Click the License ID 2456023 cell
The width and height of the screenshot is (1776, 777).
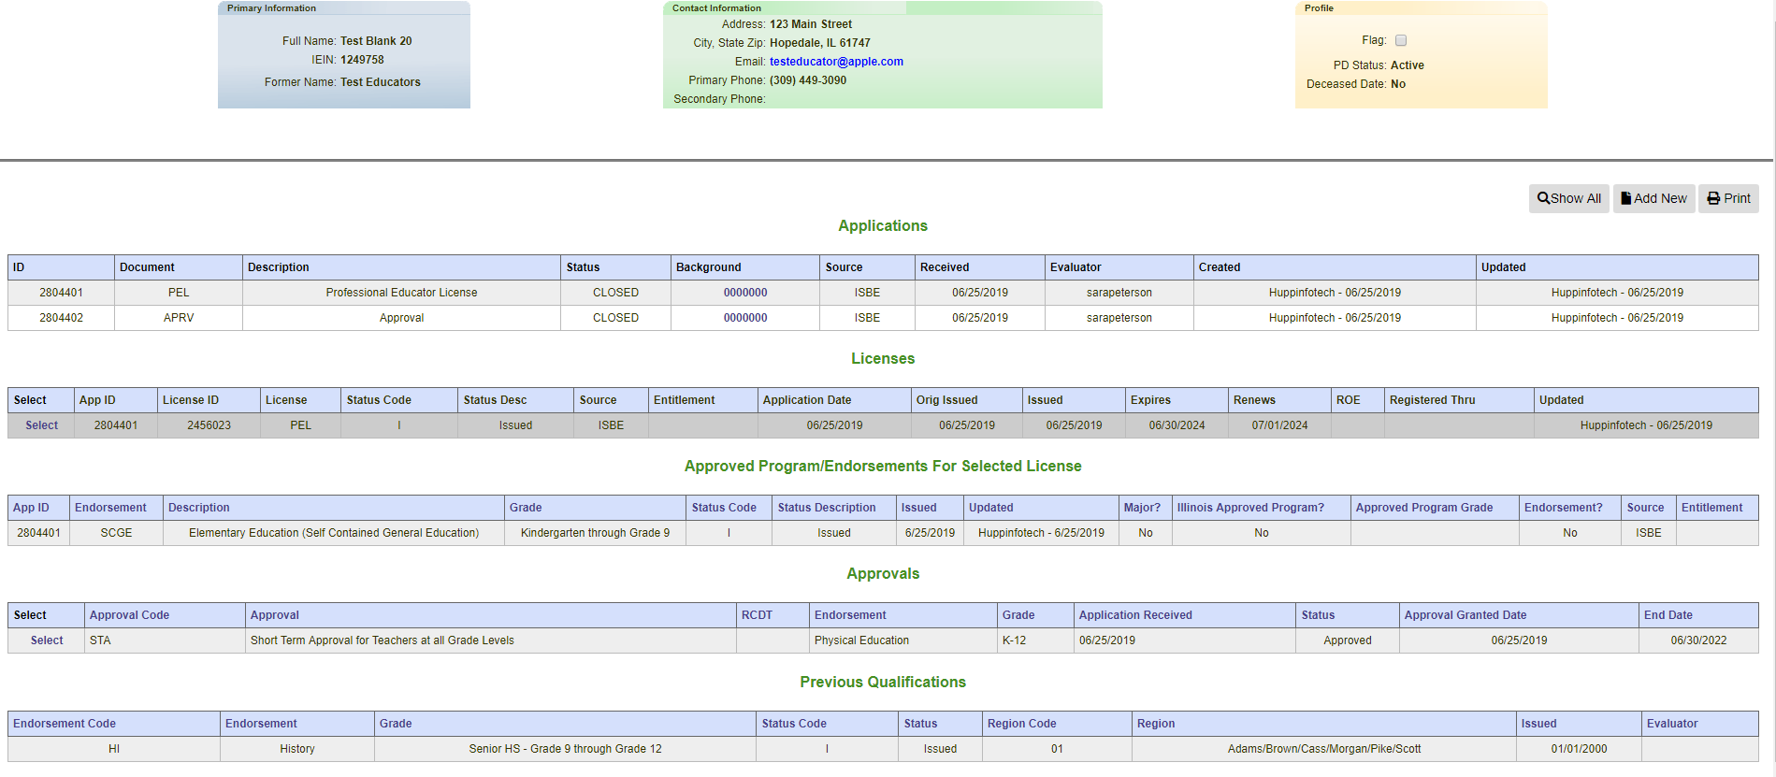pos(209,425)
